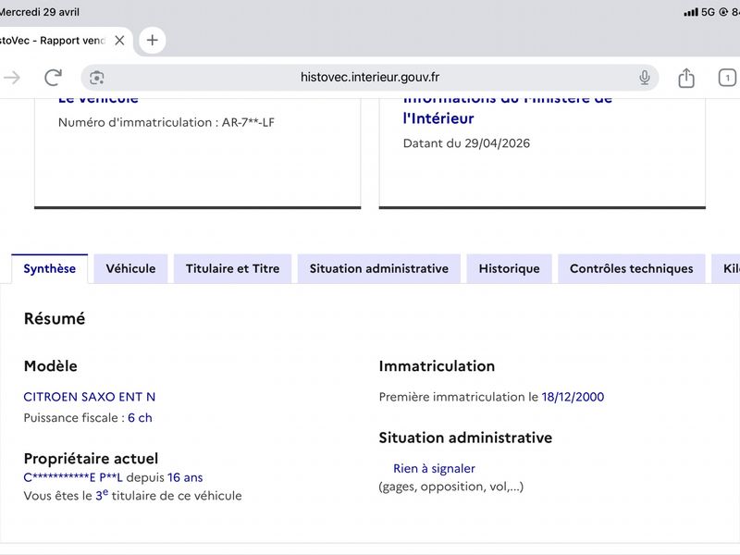Click the histovec.interieur.gouv.fr address field

coord(369,78)
